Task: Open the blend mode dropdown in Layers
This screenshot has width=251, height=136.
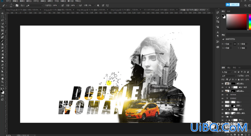Action: 229,76
